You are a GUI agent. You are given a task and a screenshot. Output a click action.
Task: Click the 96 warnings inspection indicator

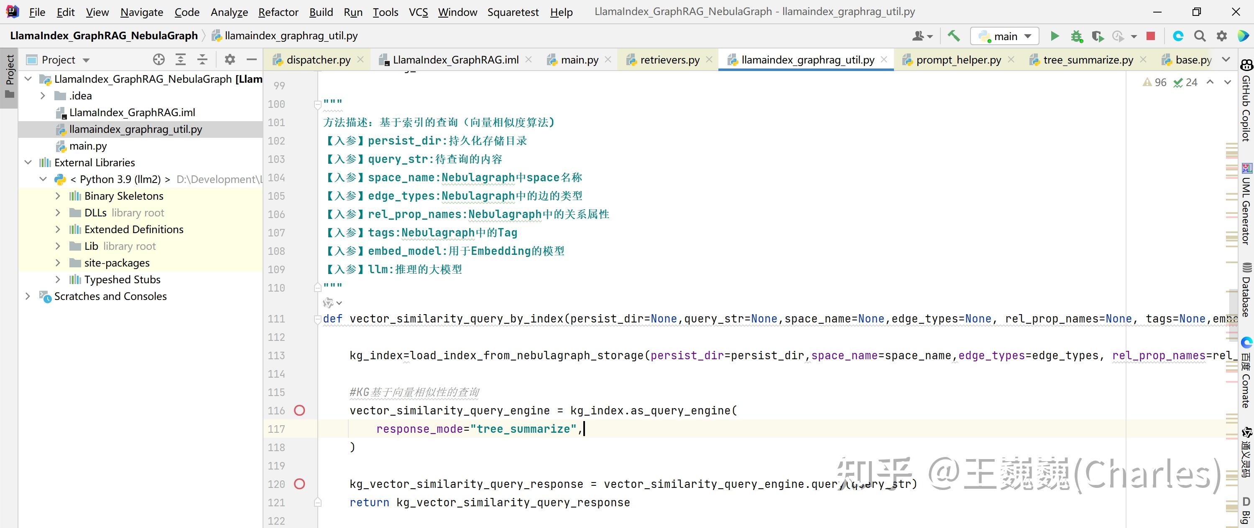pyautogui.click(x=1155, y=83)
